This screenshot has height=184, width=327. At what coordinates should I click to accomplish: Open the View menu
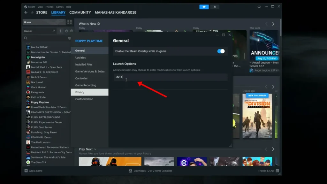click(40, 7)
